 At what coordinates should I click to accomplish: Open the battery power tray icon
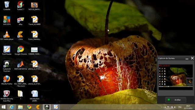(x=172, y=107)
